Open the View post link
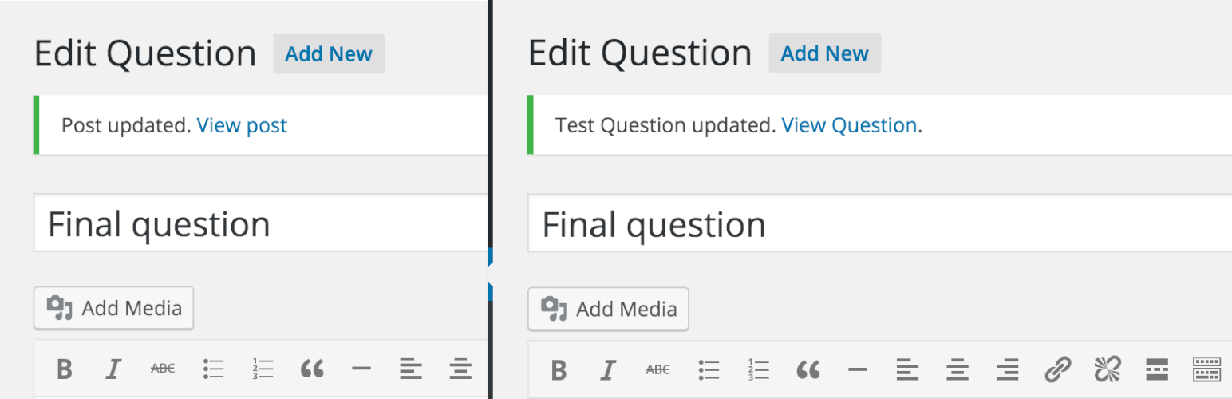The height and width of the screenshot is (399, 1232). [x=242, y=125]
